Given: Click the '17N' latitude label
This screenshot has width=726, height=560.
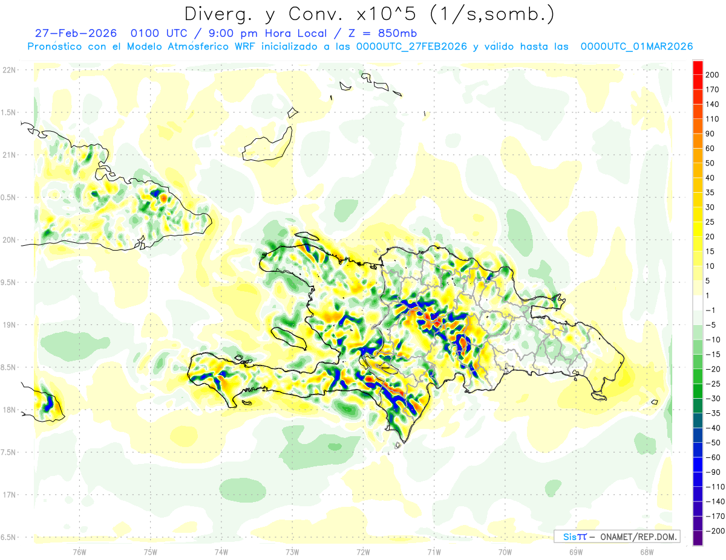Looking at the screenshot, I should (8, 495).
